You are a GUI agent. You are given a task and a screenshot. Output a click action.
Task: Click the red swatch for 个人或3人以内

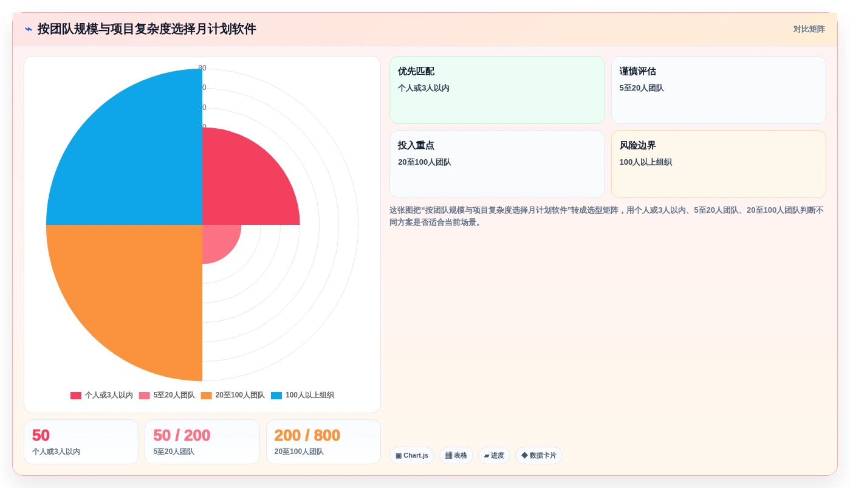coord(76,396)
